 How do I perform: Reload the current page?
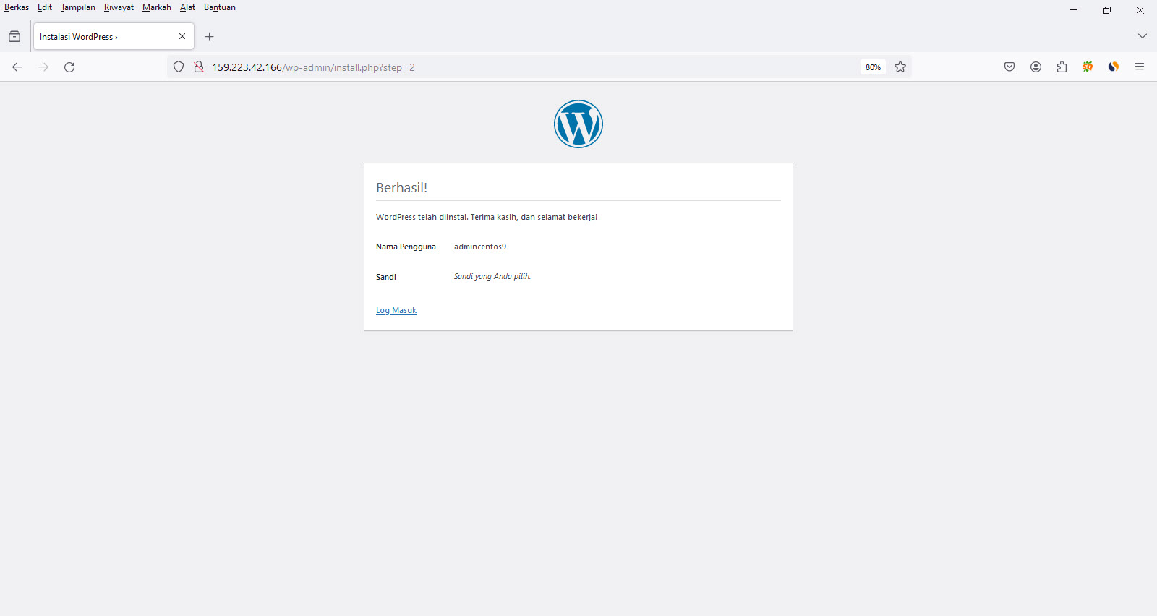point(69,67)
